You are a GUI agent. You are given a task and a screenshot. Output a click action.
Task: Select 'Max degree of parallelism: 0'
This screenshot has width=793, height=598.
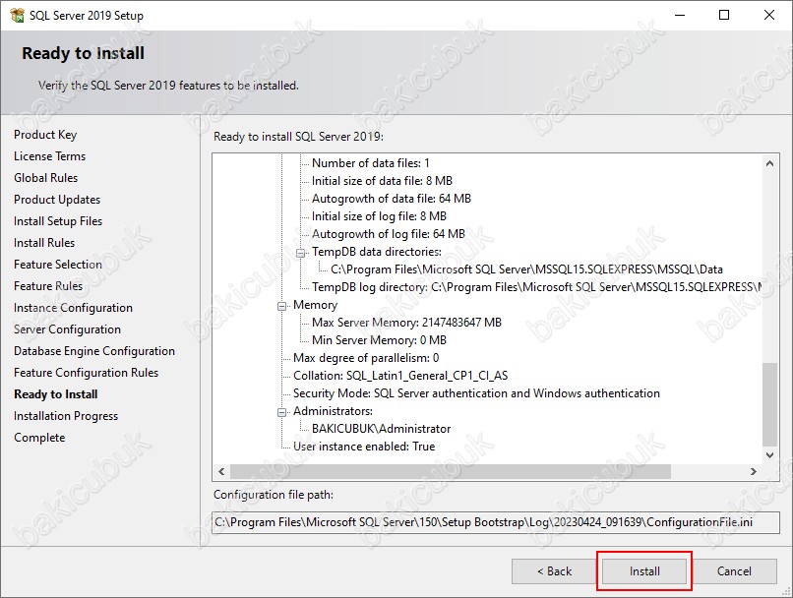(x=366, y=358)
